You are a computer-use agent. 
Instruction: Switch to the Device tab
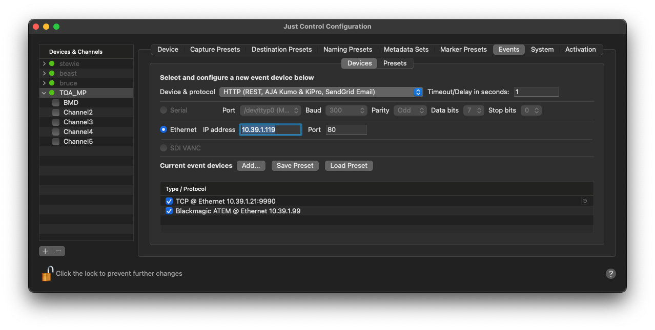(x=168, y=50)
